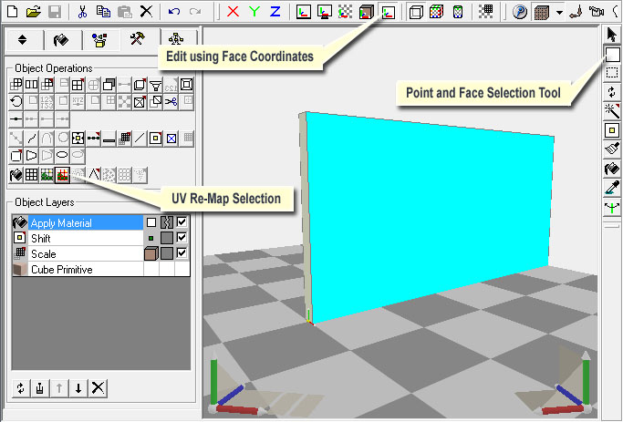The height and width of the screenshot is (422, 623).
Task: Click the scissors cut operation icon
Action: click(x=171, y=101)
